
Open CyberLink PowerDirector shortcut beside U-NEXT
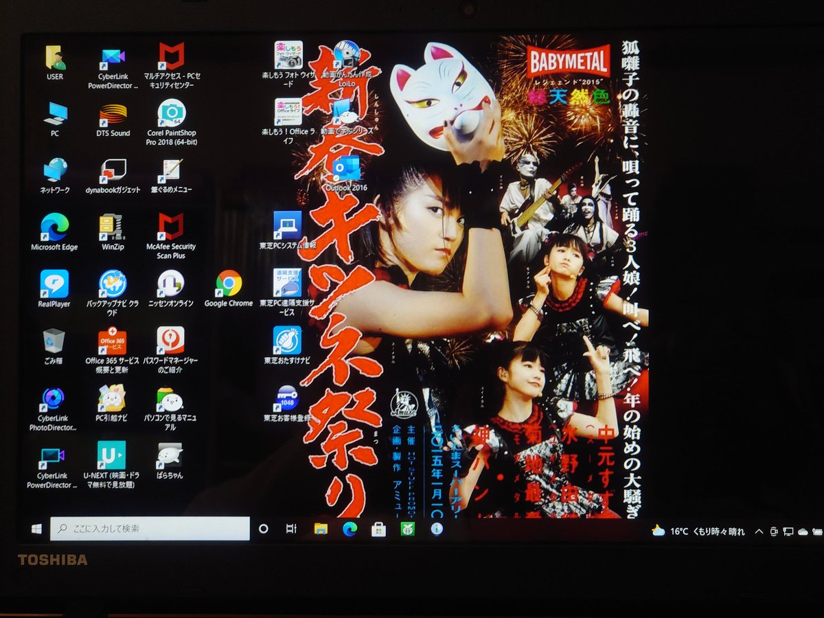[x=53, y=468]
